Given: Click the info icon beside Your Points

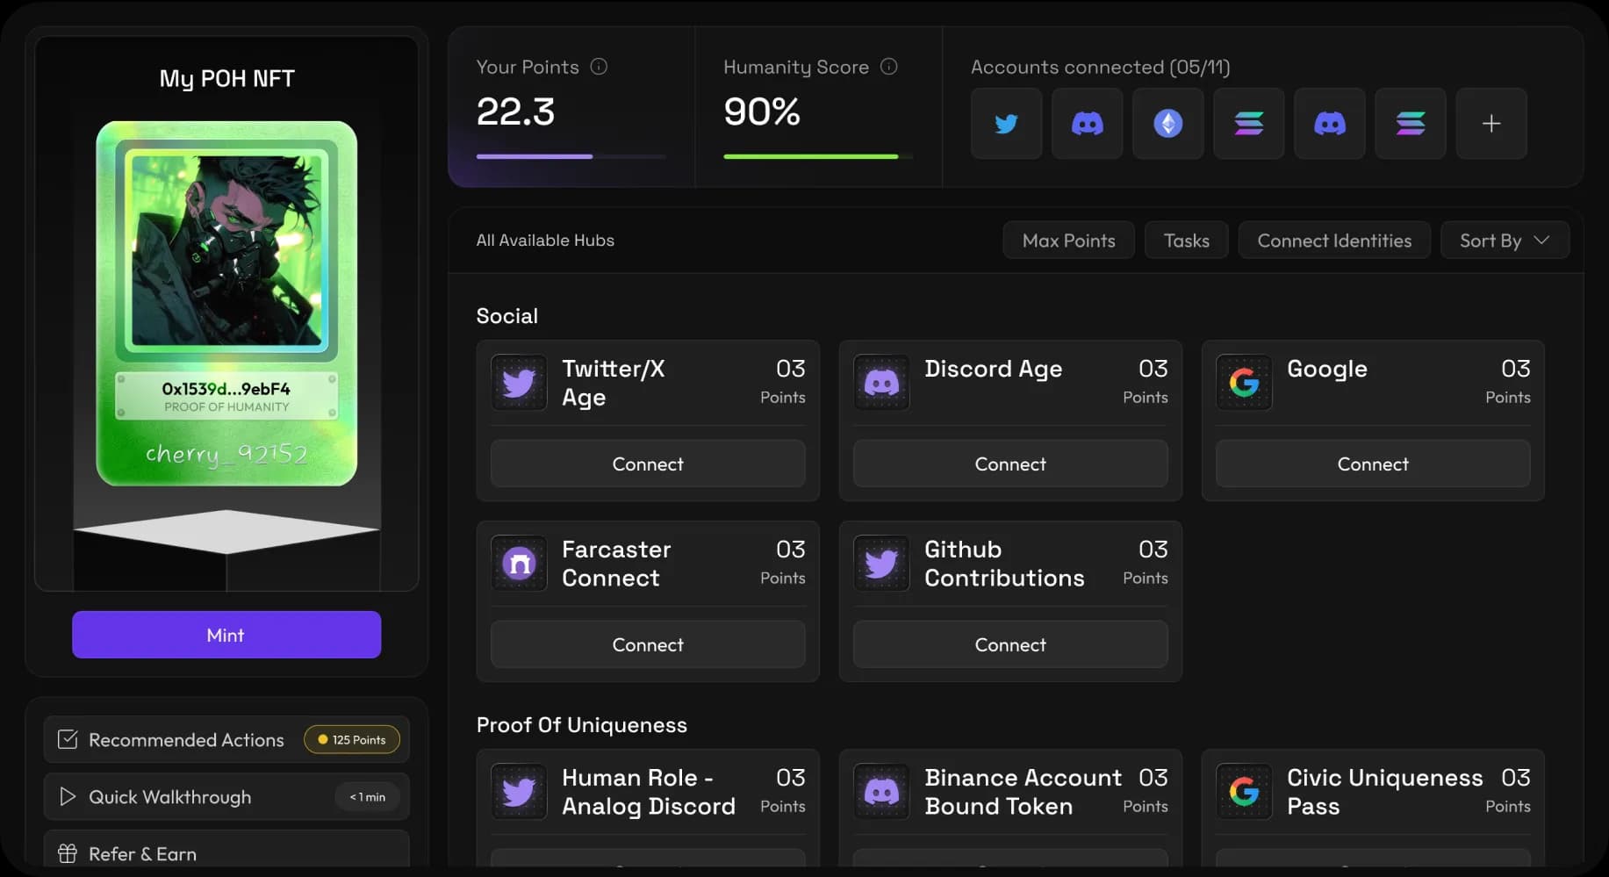Looking at the screenshot, I should [599, 67].
